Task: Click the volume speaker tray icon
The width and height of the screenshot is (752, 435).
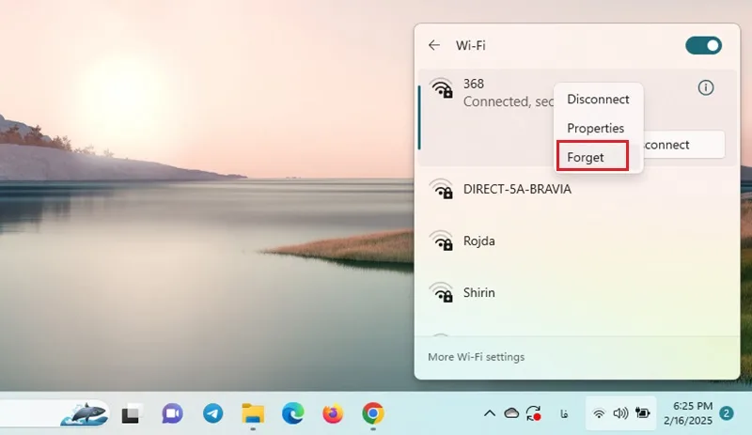Action: pos(620,413)
